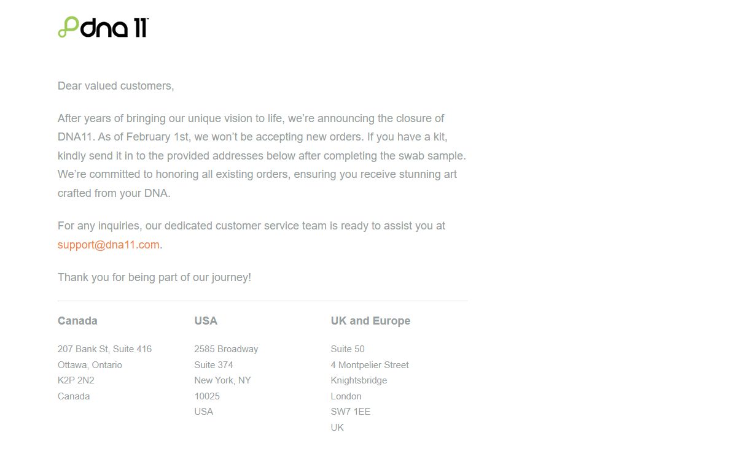Screen dimensions: 737x454
Task: Click the Canada address heading
Action: point(77,321)
